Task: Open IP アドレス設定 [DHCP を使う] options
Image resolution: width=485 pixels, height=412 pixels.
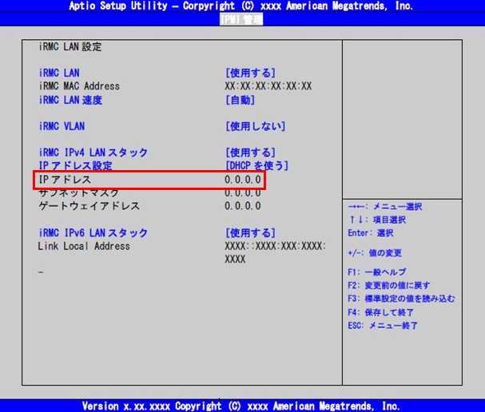Action: 256,166
